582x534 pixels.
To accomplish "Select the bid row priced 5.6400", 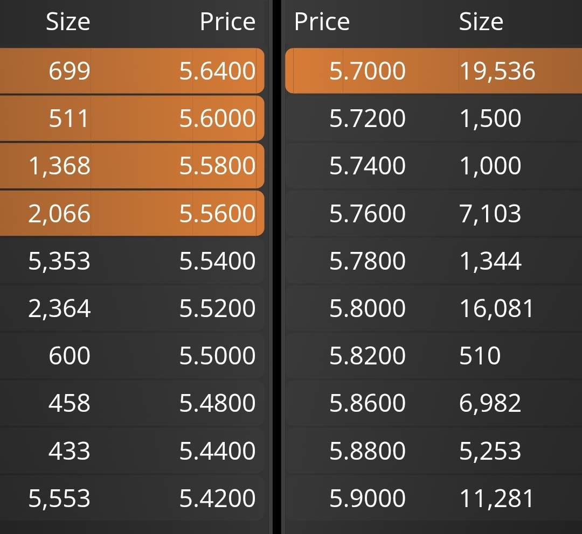I will pyautogui.click(x=132, y=71).
